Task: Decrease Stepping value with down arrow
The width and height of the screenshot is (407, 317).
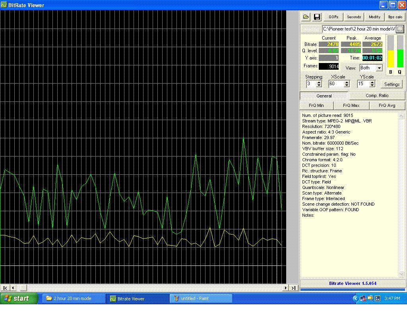Action: click(x=319, y=86)
